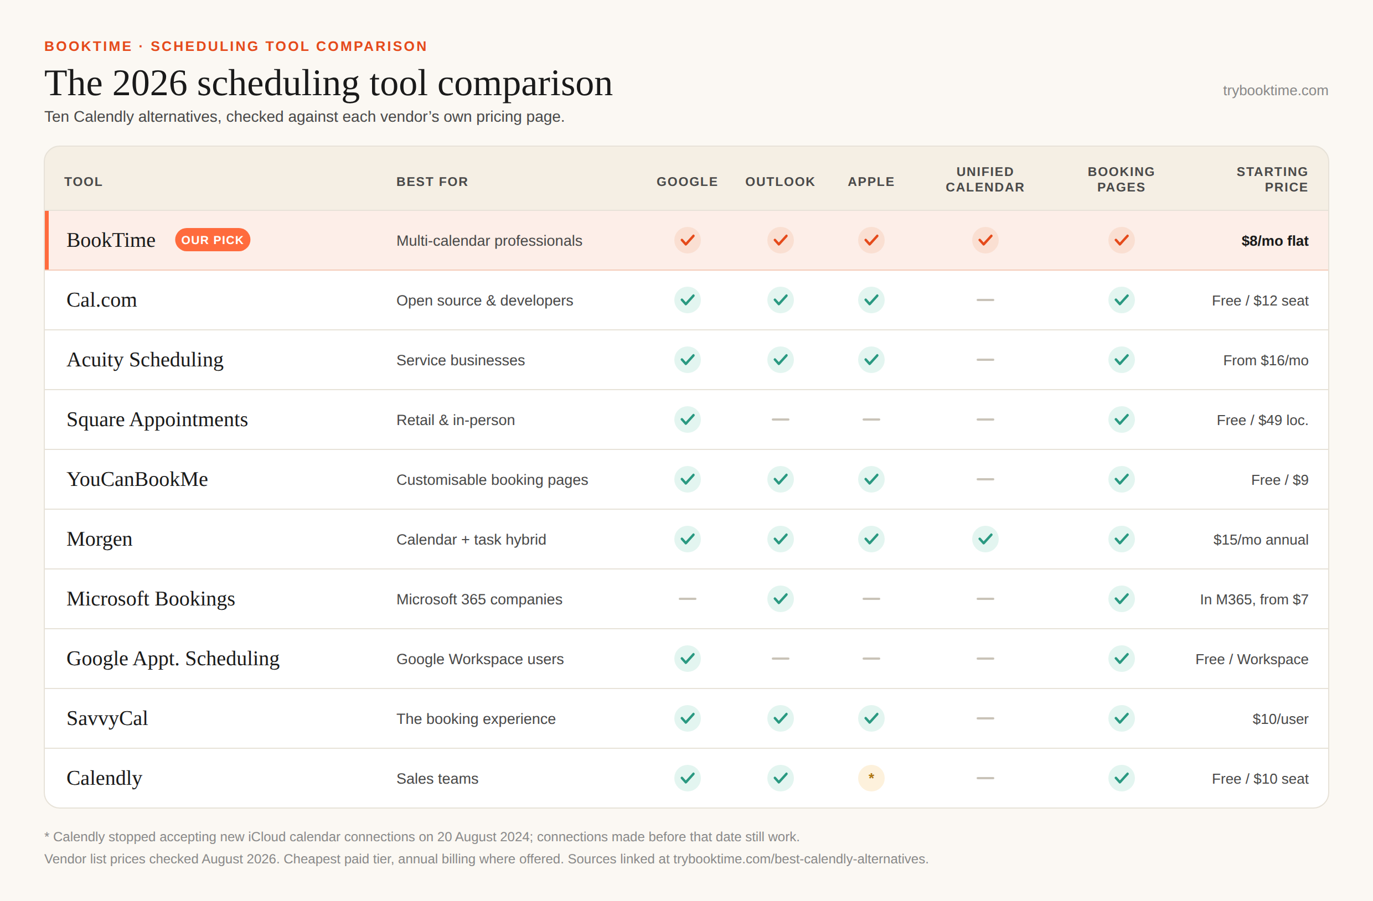The width and height of the screenshot is (1373, 901).
Task: Click Square Appointments' Outlook dash mark
Action: [780, 420]
